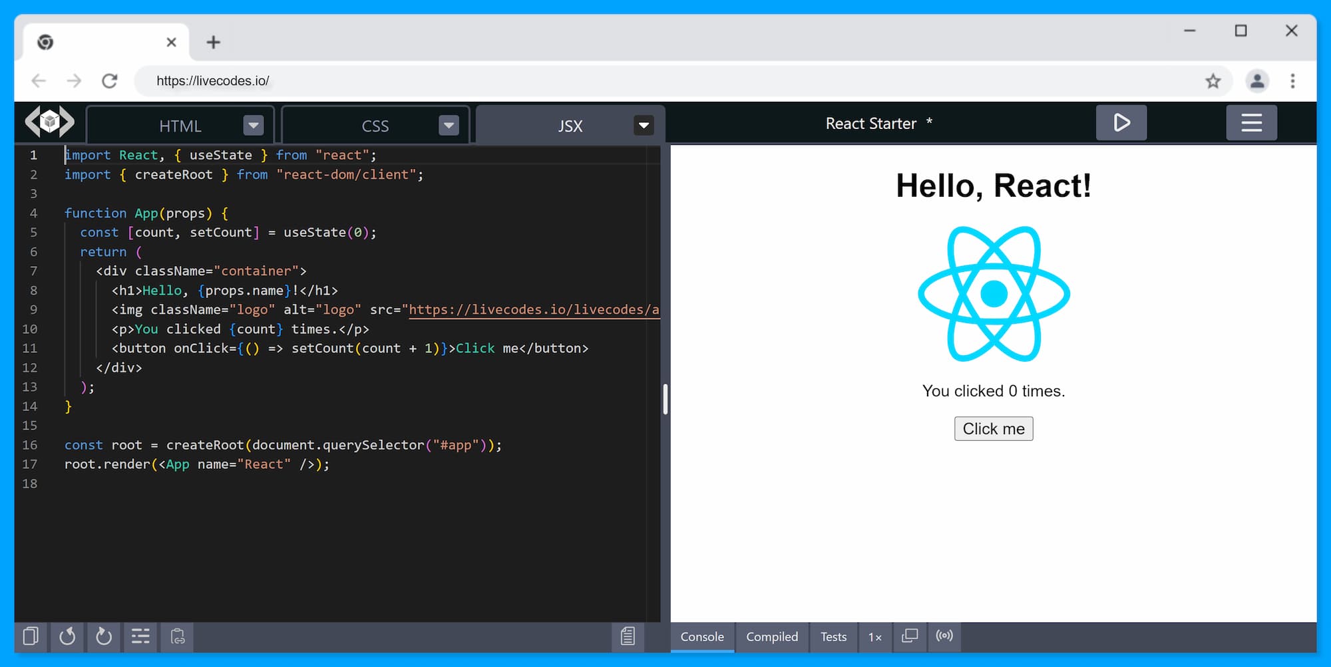Screen dimensions: 1331x667
Task: Open the editor settings document icon
Action: 628,636
